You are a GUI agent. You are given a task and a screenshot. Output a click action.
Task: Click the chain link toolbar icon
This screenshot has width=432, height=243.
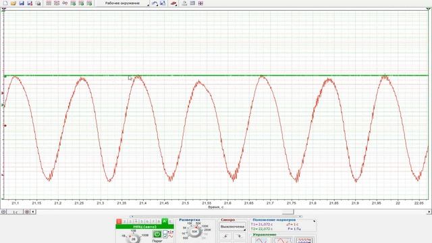[65, 3]
